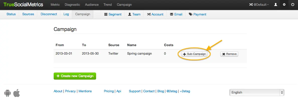Add a Sub-Campaign to Spring campaign
This screenshot has height=100, width=298.
[x=194, y=54]
